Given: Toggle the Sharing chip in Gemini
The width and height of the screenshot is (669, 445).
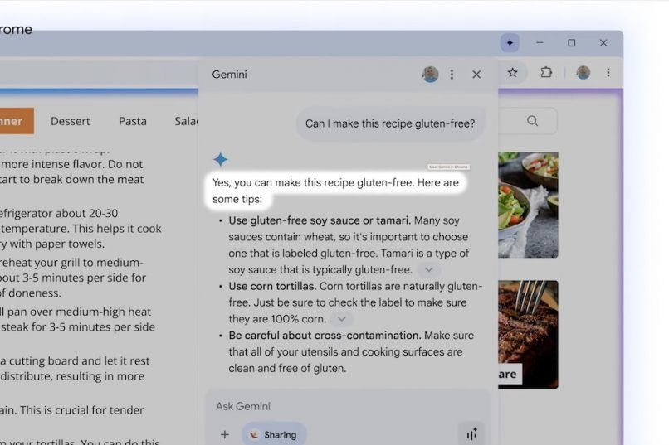Looking at the screenshot, I should [x=274, y=434].
